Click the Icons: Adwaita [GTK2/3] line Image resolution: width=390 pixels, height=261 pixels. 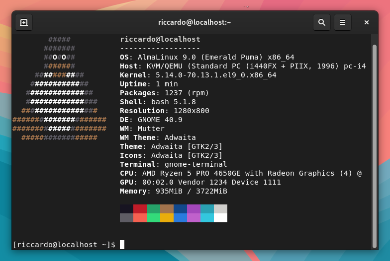click(x=171, y=156)
